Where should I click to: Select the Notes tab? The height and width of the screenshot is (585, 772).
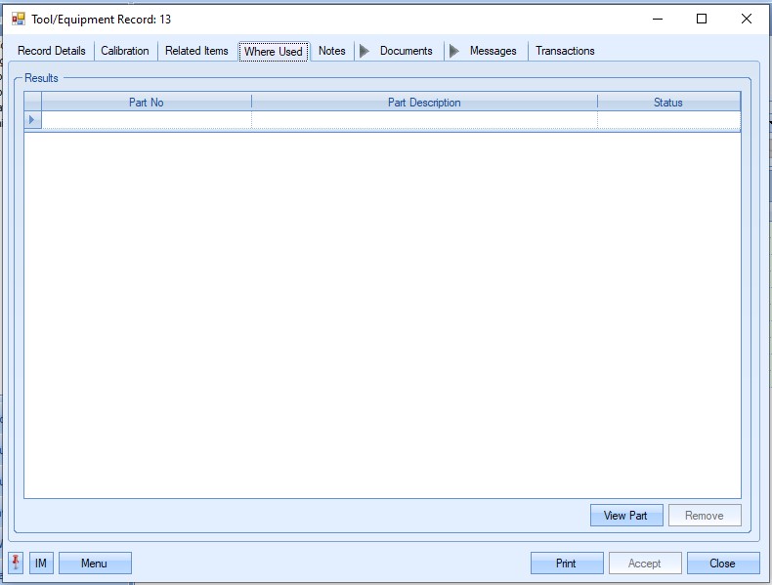pyautogui.click(x=332, y=51)
